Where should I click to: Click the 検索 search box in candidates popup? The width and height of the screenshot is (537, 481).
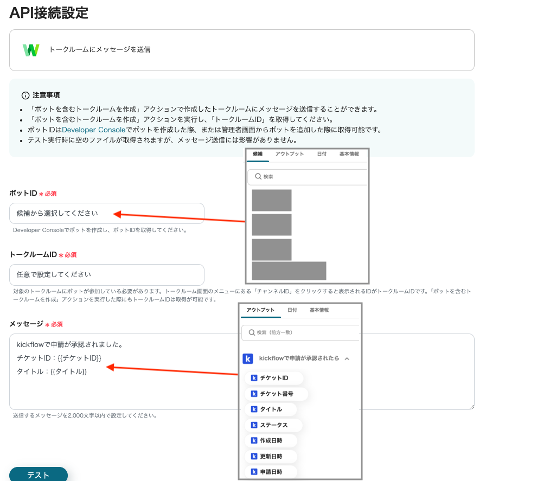(307, 177)
